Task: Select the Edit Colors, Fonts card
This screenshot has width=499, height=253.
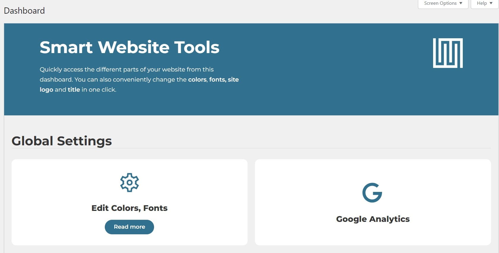Action: coord(129,202)
